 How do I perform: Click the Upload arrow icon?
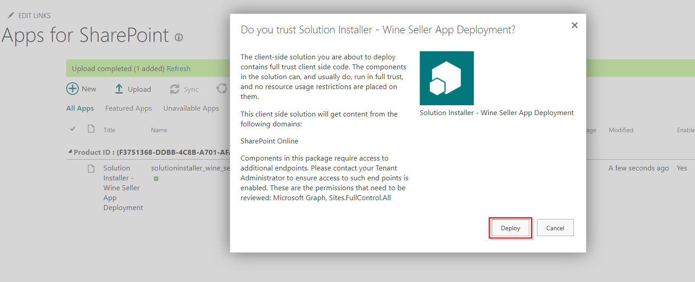119,89
